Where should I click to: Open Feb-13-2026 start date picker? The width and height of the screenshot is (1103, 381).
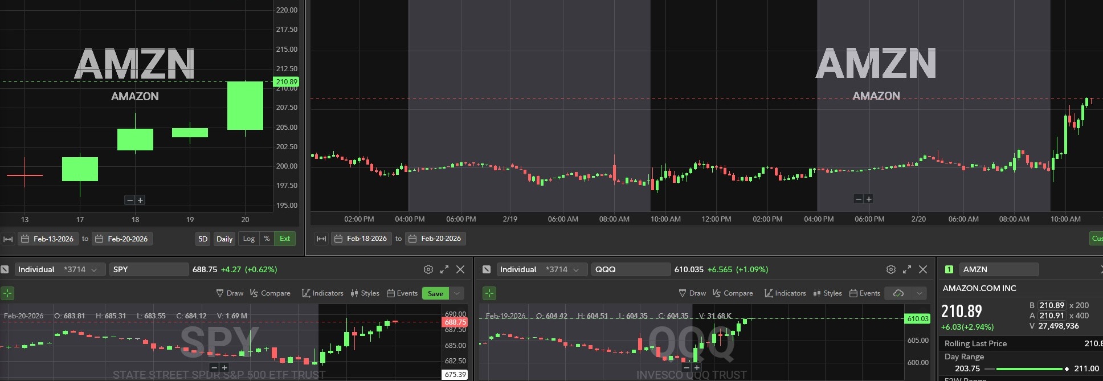48,239
